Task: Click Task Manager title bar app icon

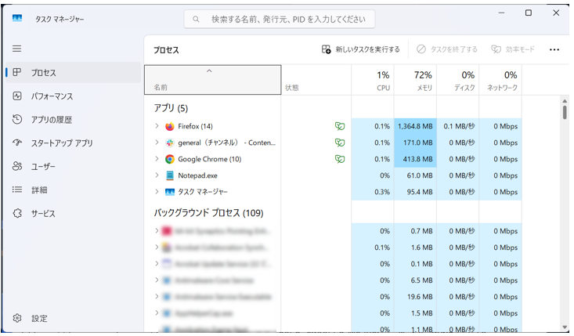Action: click(x=17, y=18)
